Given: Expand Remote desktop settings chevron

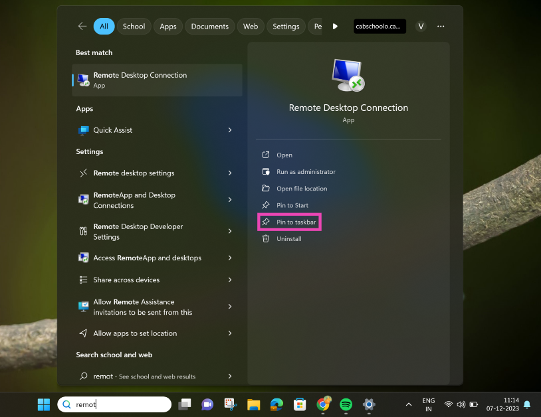Looking at the screenshot, I should [x=230, y=173].
